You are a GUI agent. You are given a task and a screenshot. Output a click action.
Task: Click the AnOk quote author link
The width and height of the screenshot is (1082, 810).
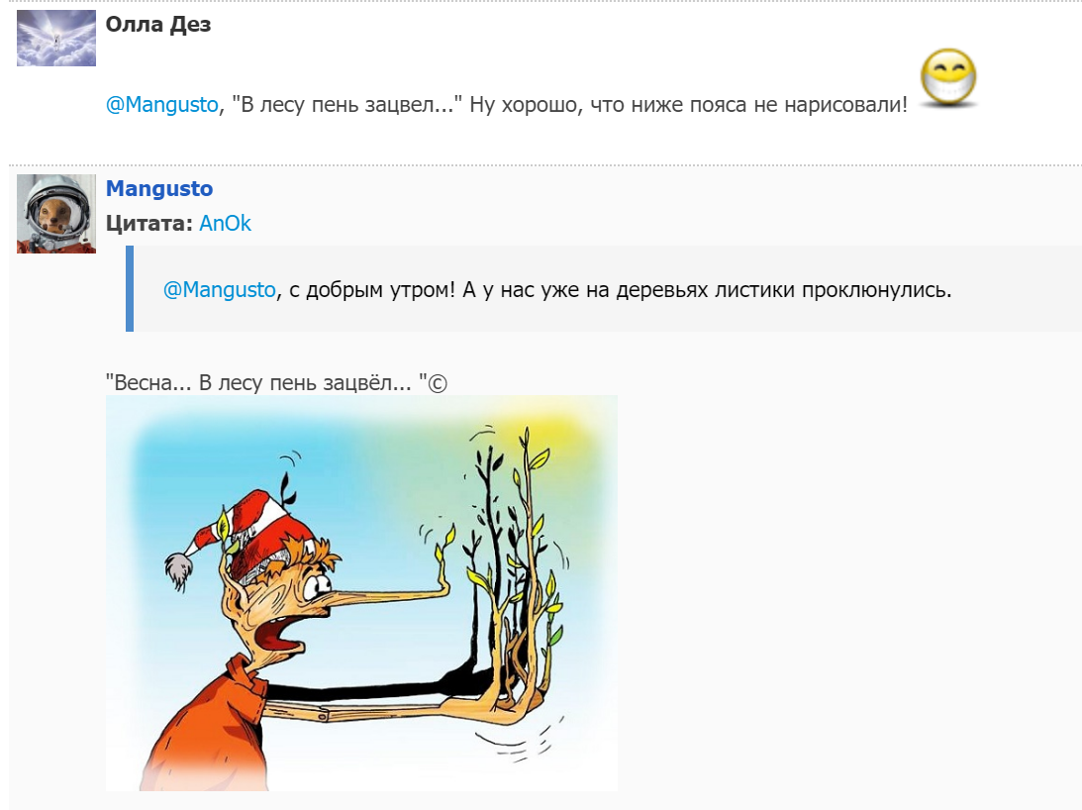tap(225, 223)
